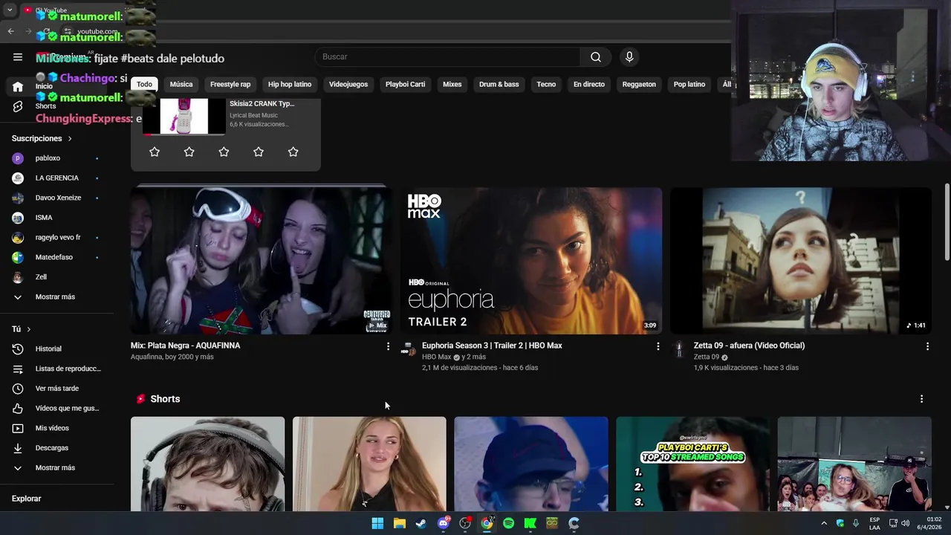This screenshot has height=535, width=951.
Task: Open Kick app from taskbar
Action: (530, 523)
